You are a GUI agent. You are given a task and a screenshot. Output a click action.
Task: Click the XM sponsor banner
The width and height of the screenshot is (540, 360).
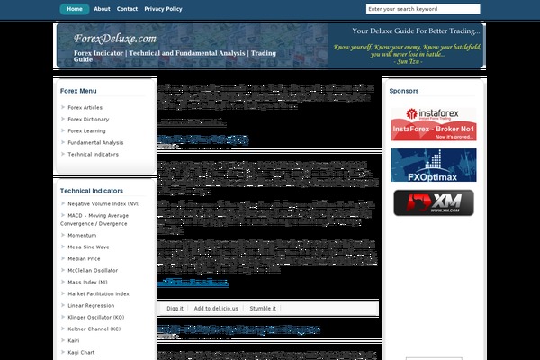434,202
